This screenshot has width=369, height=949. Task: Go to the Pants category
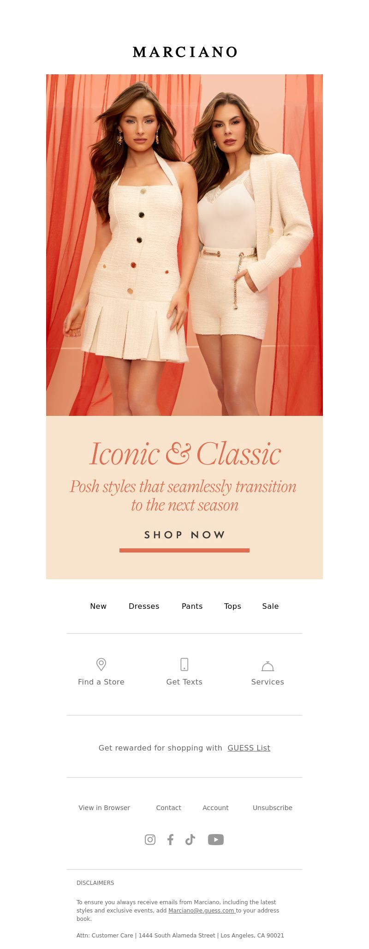pyautogui.click(x=192, y=606)
